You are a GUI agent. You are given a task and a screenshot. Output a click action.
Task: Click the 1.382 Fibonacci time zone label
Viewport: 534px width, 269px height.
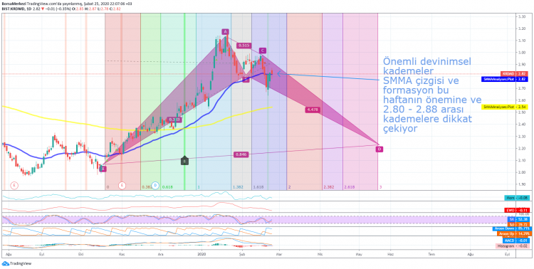pos(238,187)
